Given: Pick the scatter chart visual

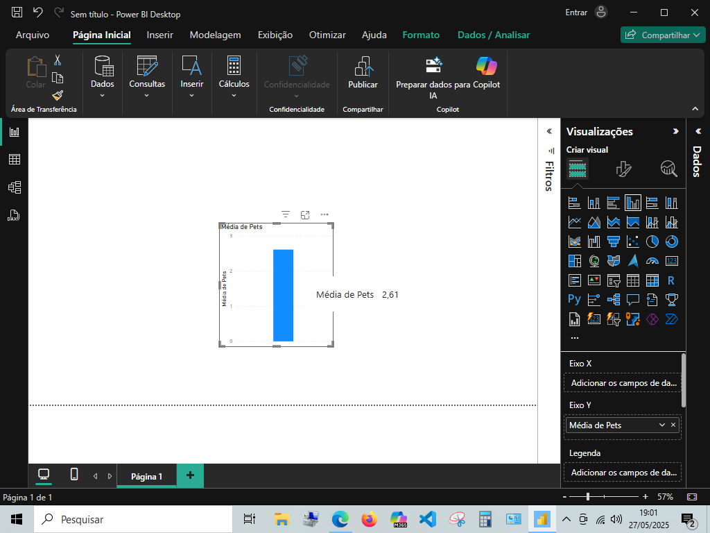Looking at the screenshot, I should (633, 242).
